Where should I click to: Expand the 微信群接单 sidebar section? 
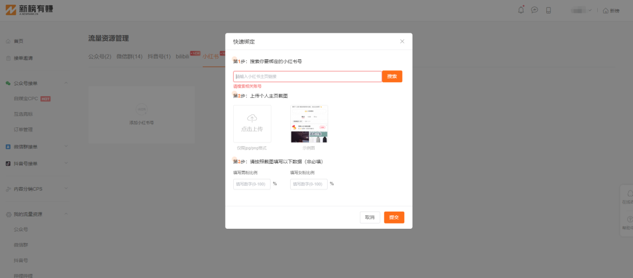point(66,147)
